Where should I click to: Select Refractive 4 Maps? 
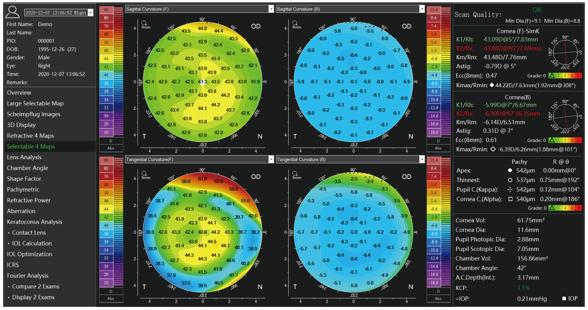pyautogui.click(x=30, y=136)
